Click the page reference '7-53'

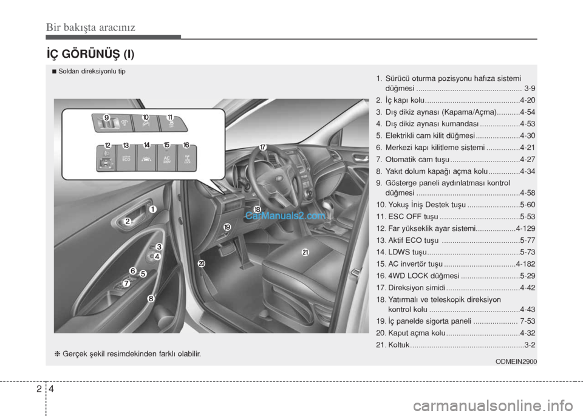point(528,321)
